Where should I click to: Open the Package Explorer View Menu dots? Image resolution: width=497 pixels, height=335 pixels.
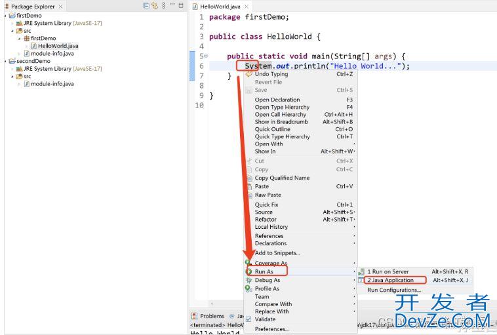[163, 6]
